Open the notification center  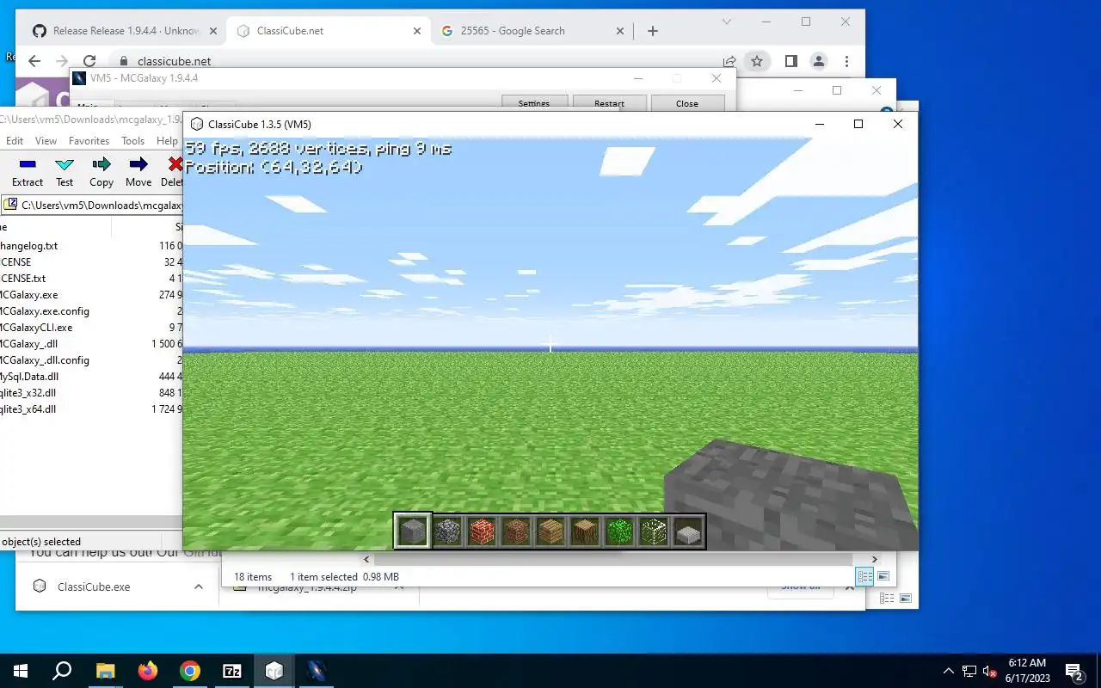1074,671
